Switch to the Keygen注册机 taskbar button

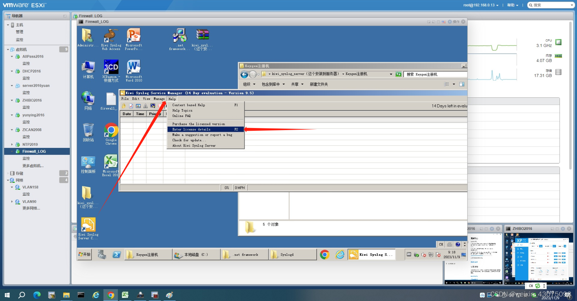[148, 255]
